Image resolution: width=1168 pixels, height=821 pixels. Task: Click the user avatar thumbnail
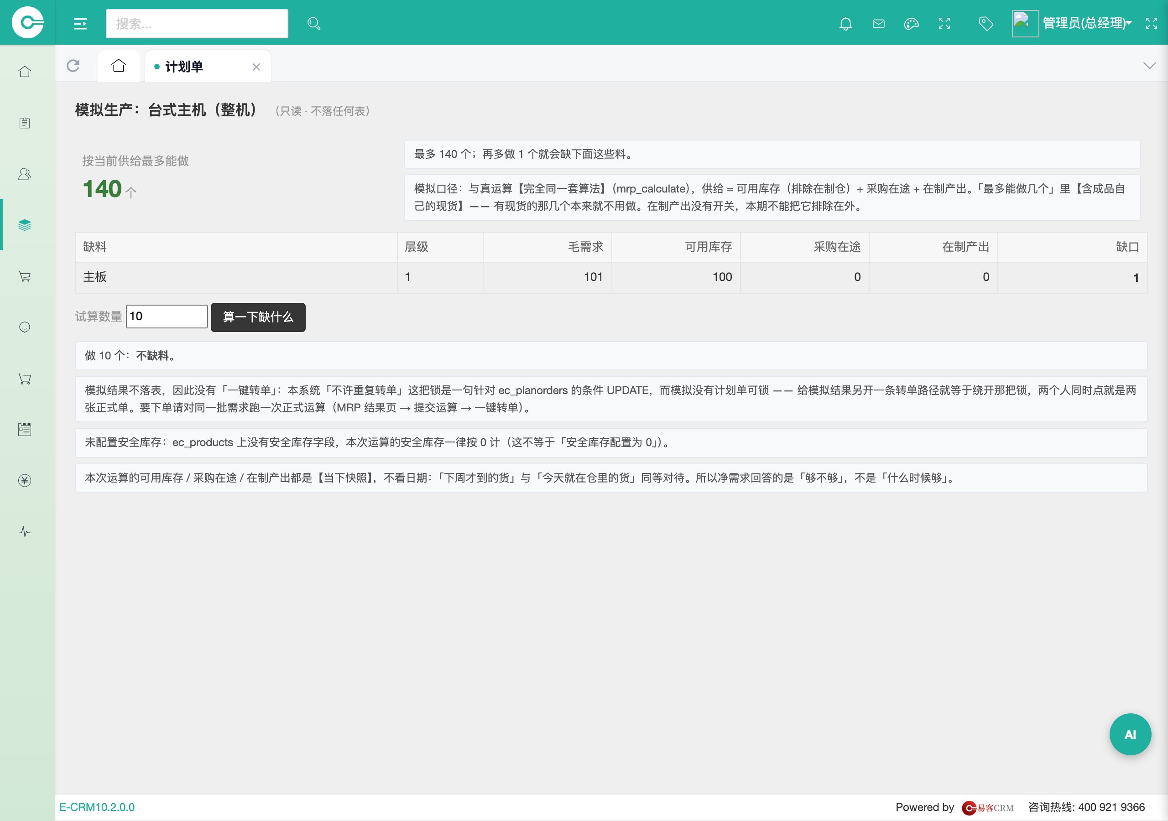tap(1025, 23)
